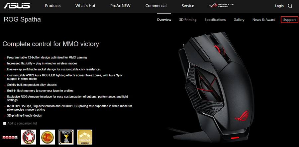Check Add to comparison list box
The image size is (299, 147).
tap(5, 124)
